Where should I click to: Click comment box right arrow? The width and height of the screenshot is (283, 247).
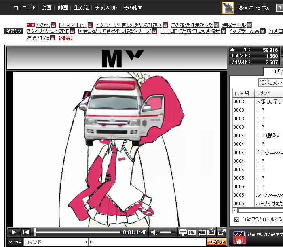coord(91,242)
